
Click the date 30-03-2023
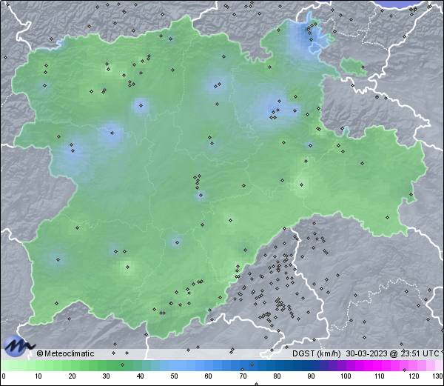click(x=366, y=353)
